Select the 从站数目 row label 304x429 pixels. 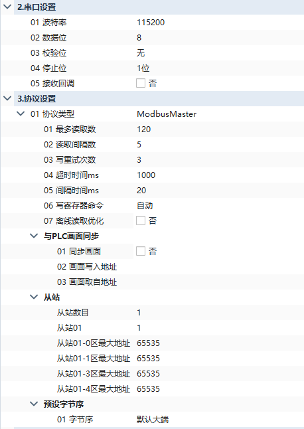(73, 312)
